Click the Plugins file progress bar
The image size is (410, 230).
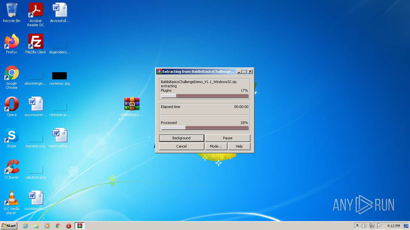205,96
